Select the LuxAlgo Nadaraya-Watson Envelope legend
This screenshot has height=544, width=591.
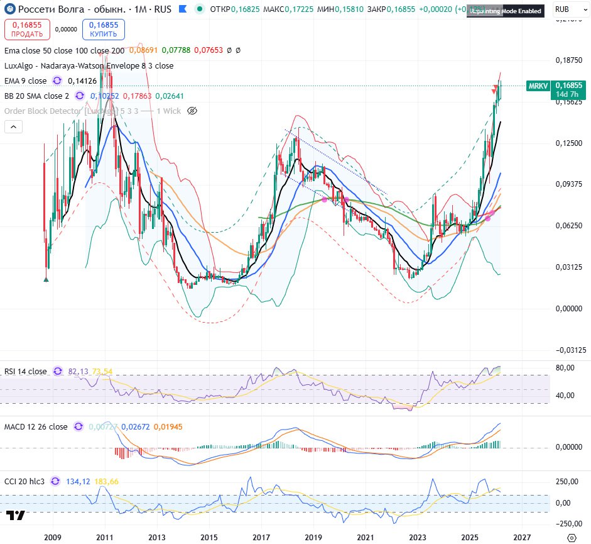pyautogui.click(x=89, y=65)
